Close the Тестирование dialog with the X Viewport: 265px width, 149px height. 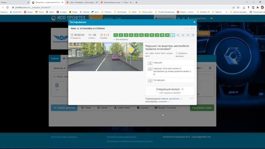[194, 22]
